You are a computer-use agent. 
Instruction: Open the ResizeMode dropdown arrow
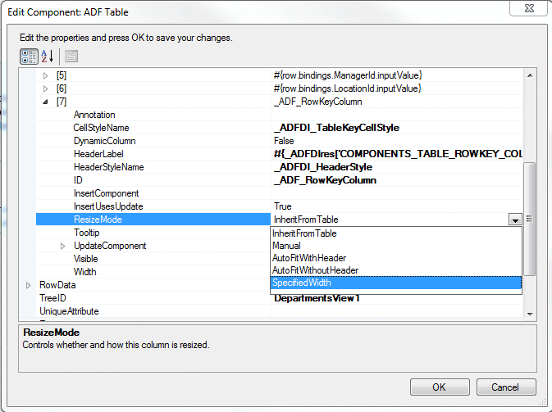point(515,220)
